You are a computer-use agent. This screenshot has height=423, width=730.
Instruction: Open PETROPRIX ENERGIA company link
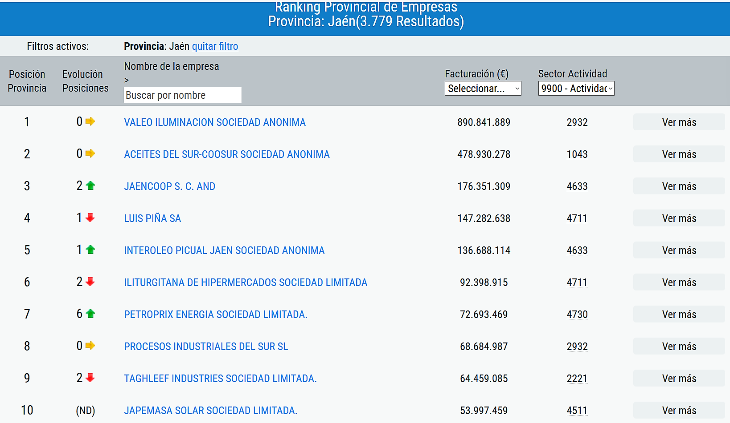(216, 314)
